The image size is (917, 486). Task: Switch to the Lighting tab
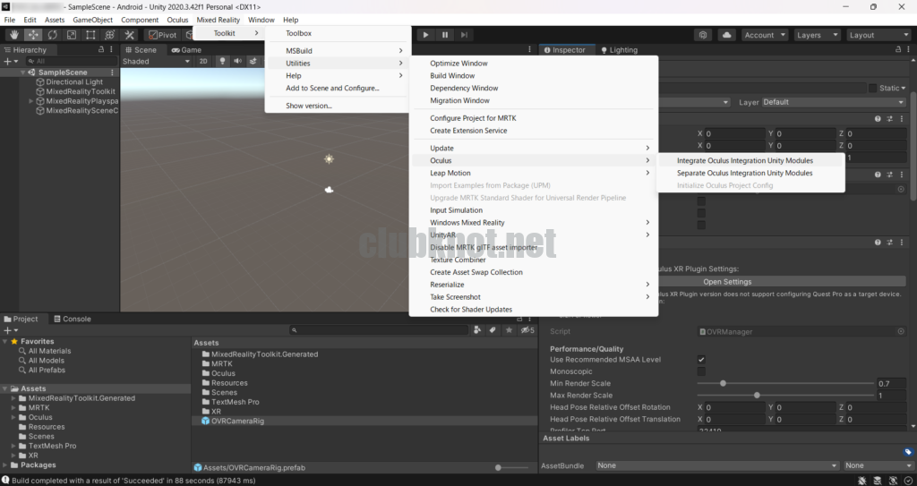619,50
